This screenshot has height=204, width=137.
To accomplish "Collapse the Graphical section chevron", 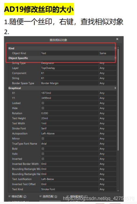I will pos(115,88).
